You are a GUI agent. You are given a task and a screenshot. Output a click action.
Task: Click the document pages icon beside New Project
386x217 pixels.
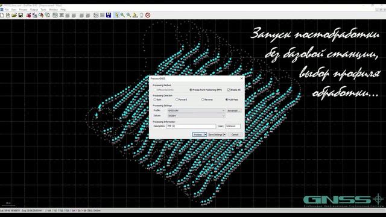[8, 15]
